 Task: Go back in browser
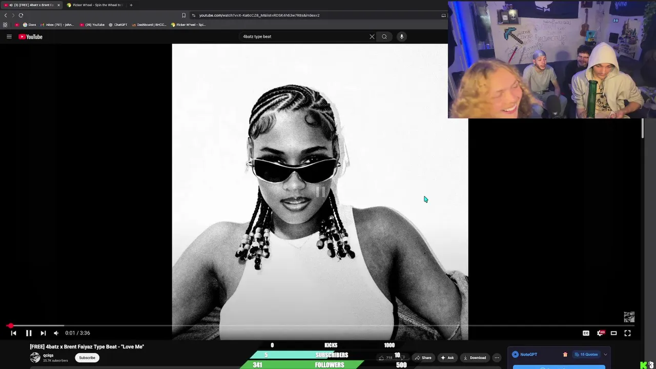(6, 15)
